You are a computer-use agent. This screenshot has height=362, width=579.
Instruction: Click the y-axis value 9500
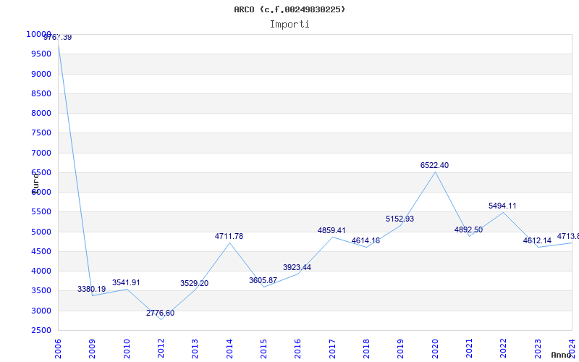[x=41, y=54]
